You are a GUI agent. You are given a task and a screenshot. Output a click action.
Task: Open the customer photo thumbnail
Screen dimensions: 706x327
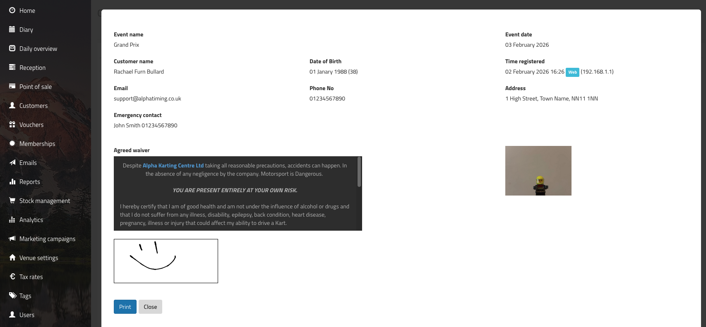click(x=538, y=171)
